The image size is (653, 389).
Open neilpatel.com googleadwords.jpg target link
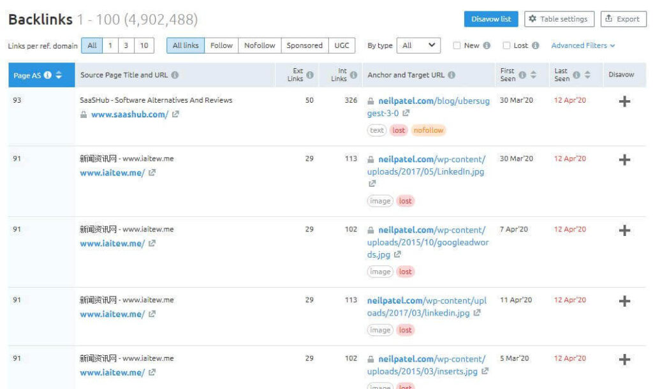click(x=428, y=242)
